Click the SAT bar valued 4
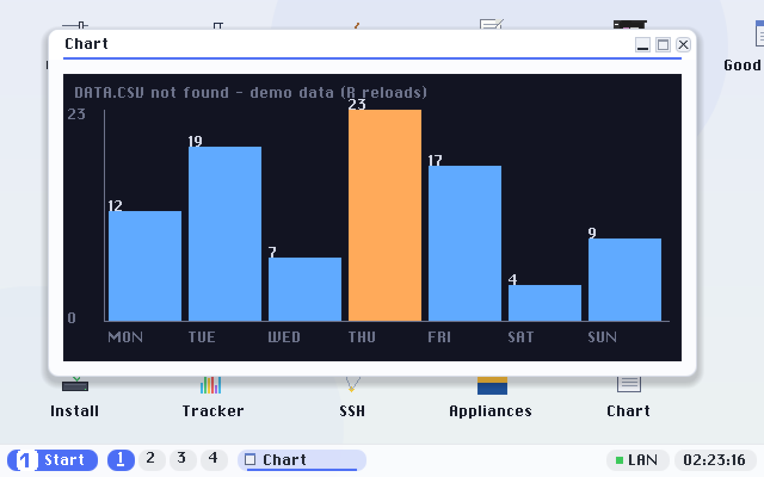764x477 pixels. 545,303
